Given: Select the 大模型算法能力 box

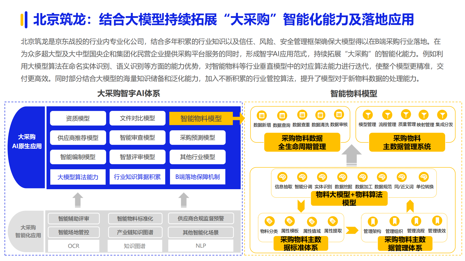Looking at the screenshot, I should coord(78,177).
